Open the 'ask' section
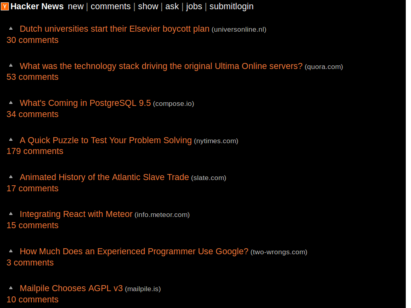411x308 pixels. [172, 6]
